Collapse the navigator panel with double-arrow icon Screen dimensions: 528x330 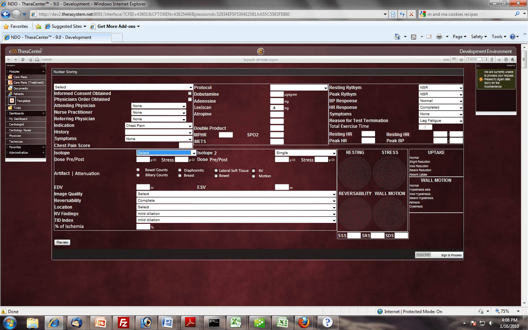tap(44, 66)
